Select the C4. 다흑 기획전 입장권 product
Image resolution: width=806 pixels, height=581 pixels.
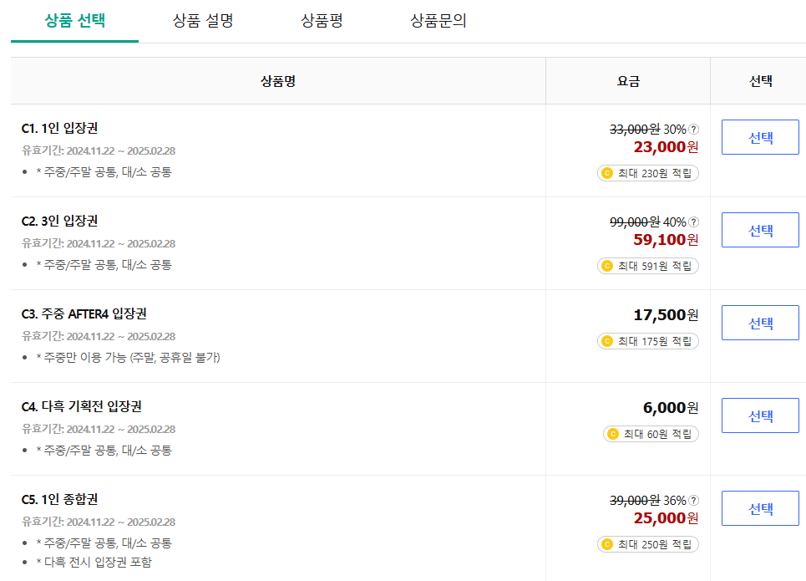pyautogui.click(x=760, y=415)
